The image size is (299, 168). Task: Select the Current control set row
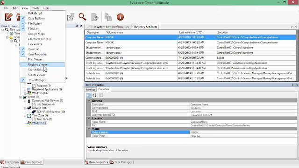(x=191, y=58)
